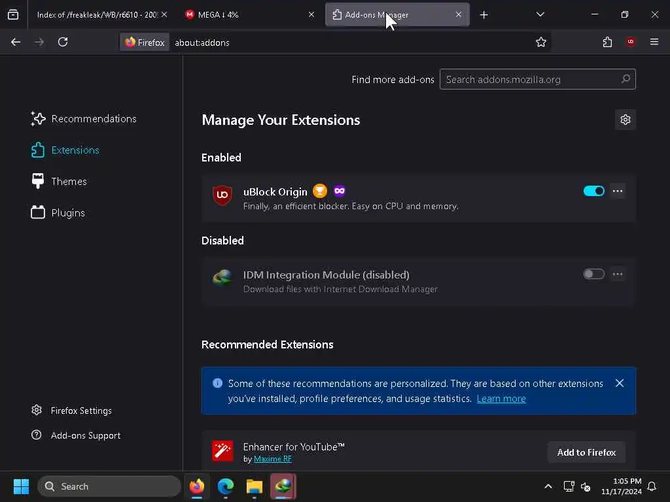This screenshot has height=502, width=670.
Task: Select the Extensions sidebar category
Action: click(65, 150)
